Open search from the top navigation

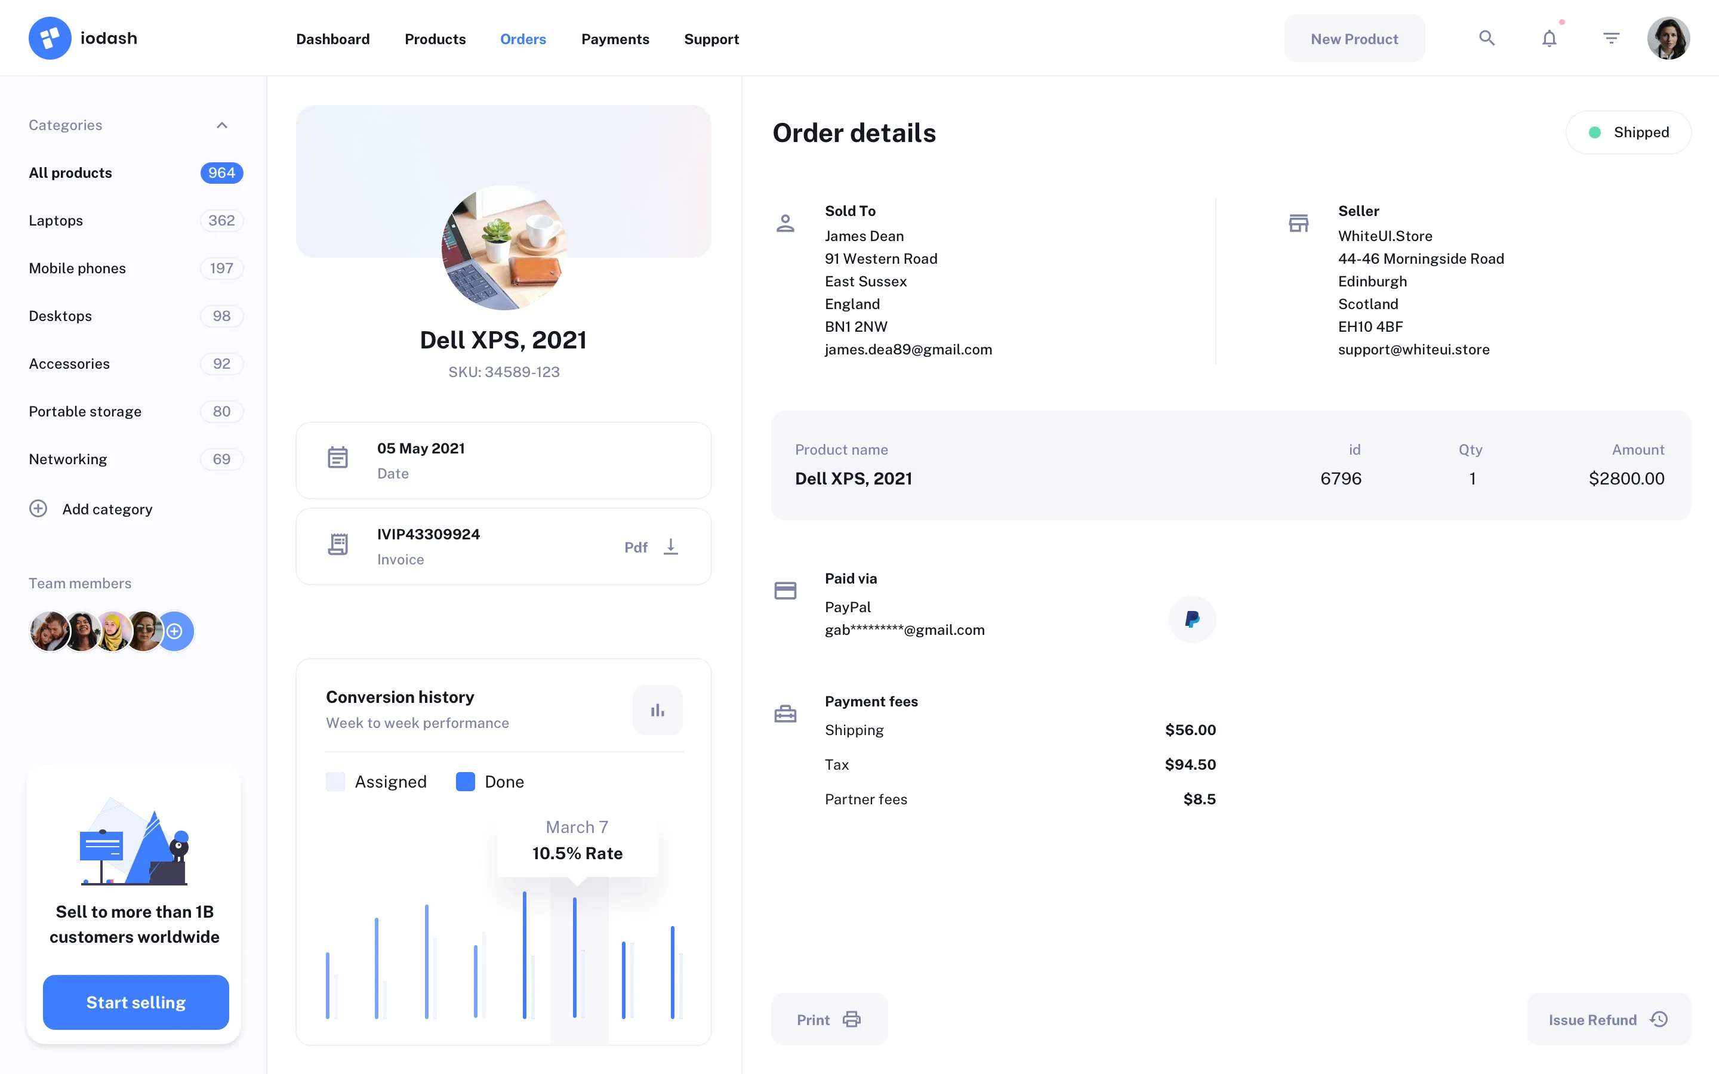point(1486,38)
